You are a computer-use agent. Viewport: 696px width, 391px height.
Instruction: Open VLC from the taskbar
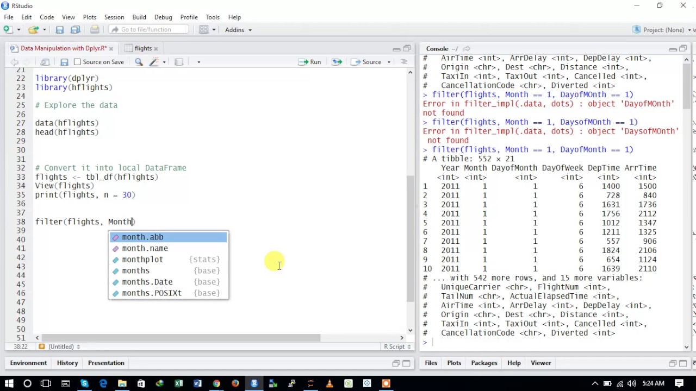click(x=330, y=383)
